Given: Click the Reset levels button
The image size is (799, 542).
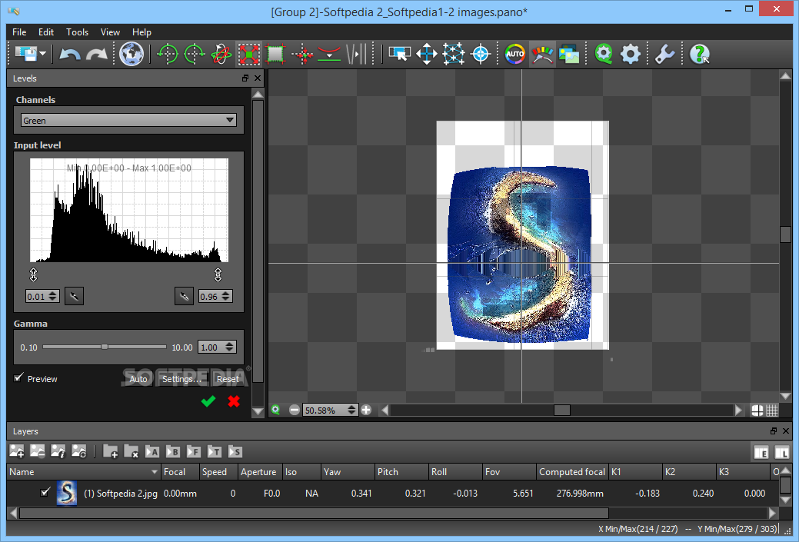Looking at the screenshot, I should [228, 378].
